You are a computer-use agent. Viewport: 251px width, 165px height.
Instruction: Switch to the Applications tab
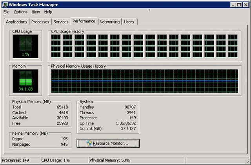click(x=16, y=22)
